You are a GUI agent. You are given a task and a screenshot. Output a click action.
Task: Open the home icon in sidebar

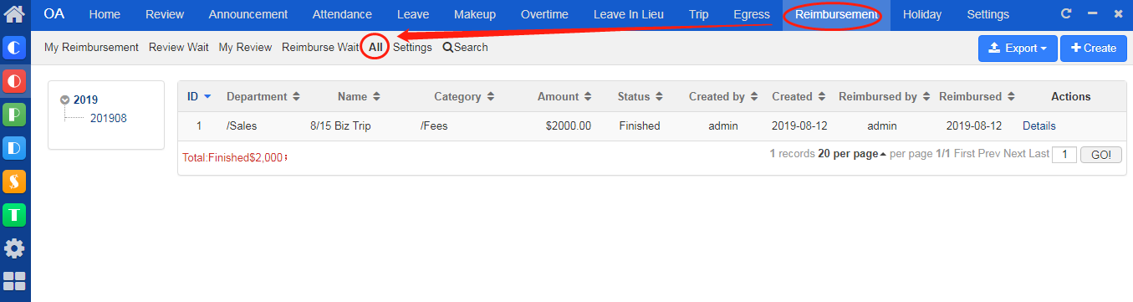coord(15,14)
